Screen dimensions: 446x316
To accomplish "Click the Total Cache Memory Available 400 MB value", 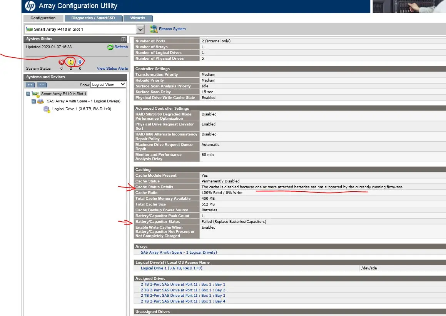I will click(208, 199).
